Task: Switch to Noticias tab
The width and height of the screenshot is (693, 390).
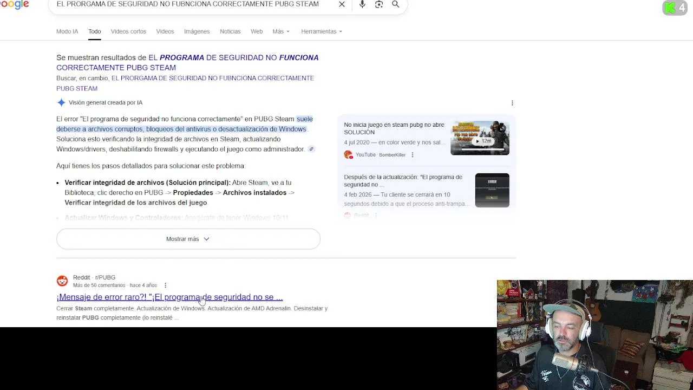Action: pyautogui.click(x=230, y=31)
